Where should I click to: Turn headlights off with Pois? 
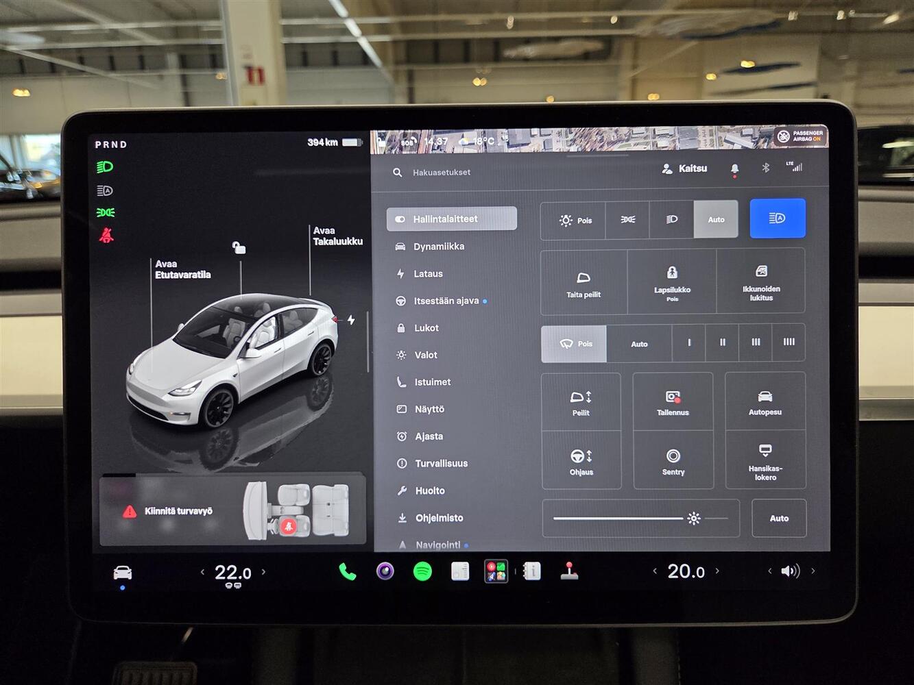point(573,220)
